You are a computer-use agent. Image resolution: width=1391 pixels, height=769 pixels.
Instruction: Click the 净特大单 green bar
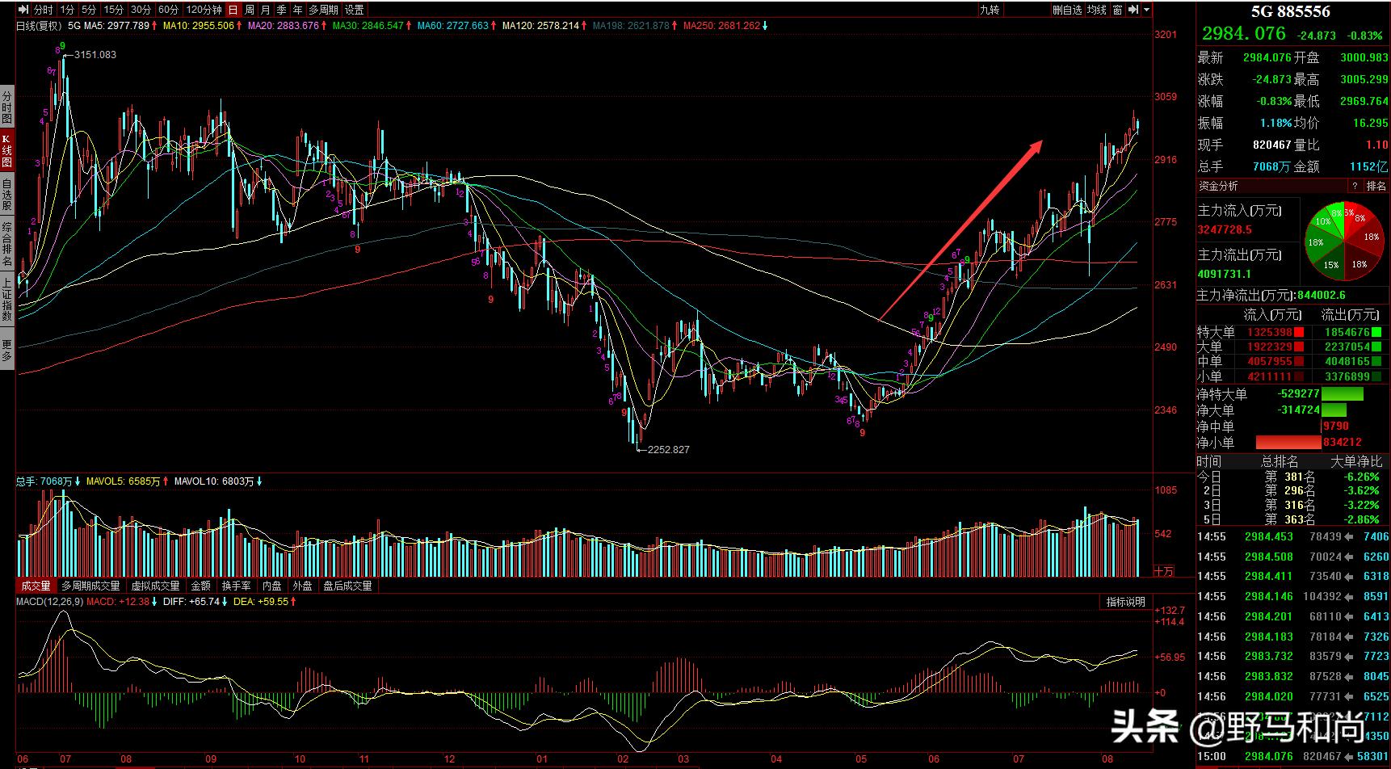pos(1342,393)
